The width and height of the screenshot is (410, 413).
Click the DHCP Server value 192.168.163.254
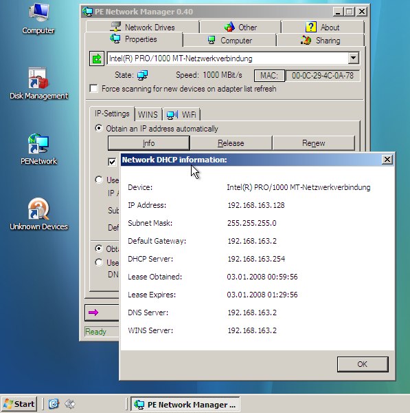(x=256, y=259)
